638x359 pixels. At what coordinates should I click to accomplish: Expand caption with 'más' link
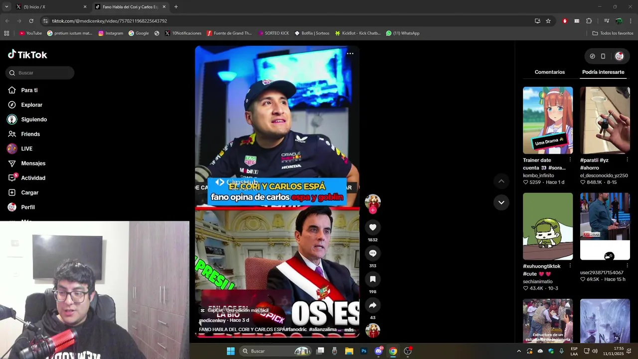[349, 330]
